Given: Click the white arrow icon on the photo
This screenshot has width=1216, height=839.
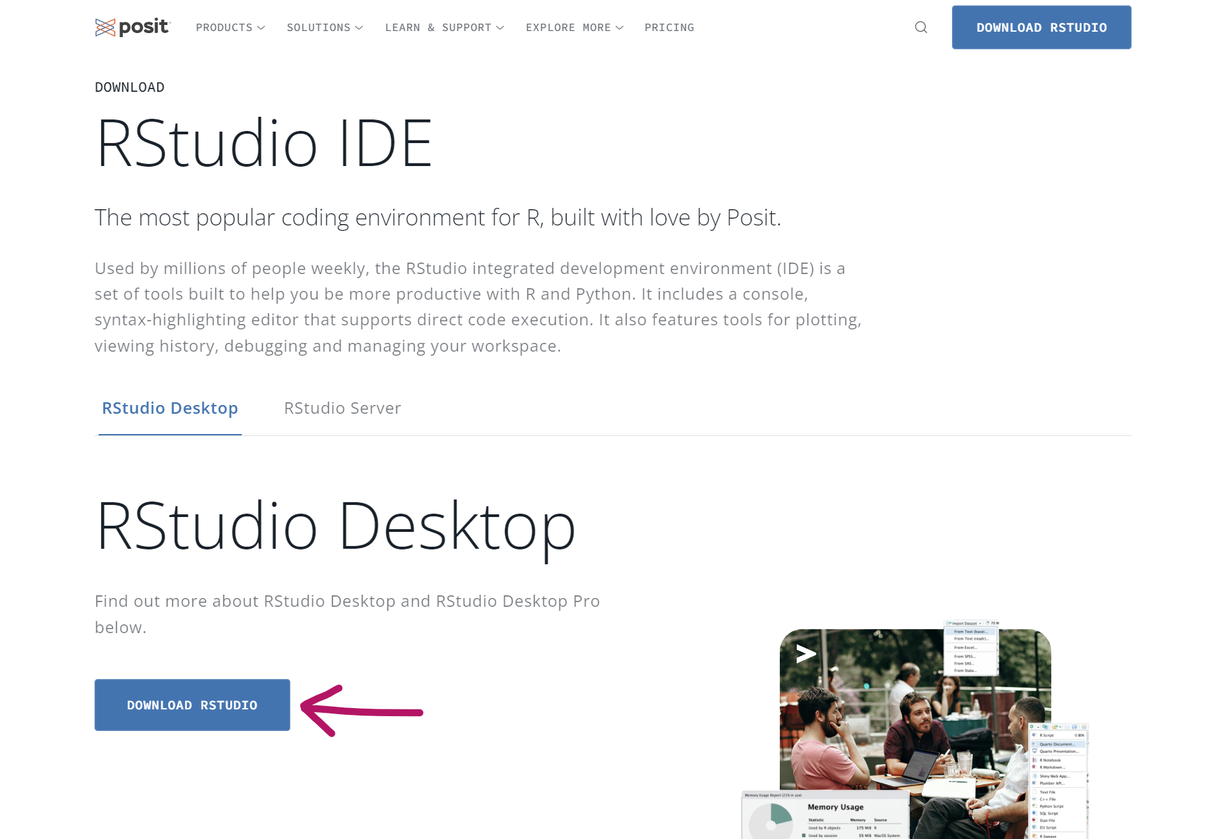Looking at the screenshot, I should [x=805, y=653].
